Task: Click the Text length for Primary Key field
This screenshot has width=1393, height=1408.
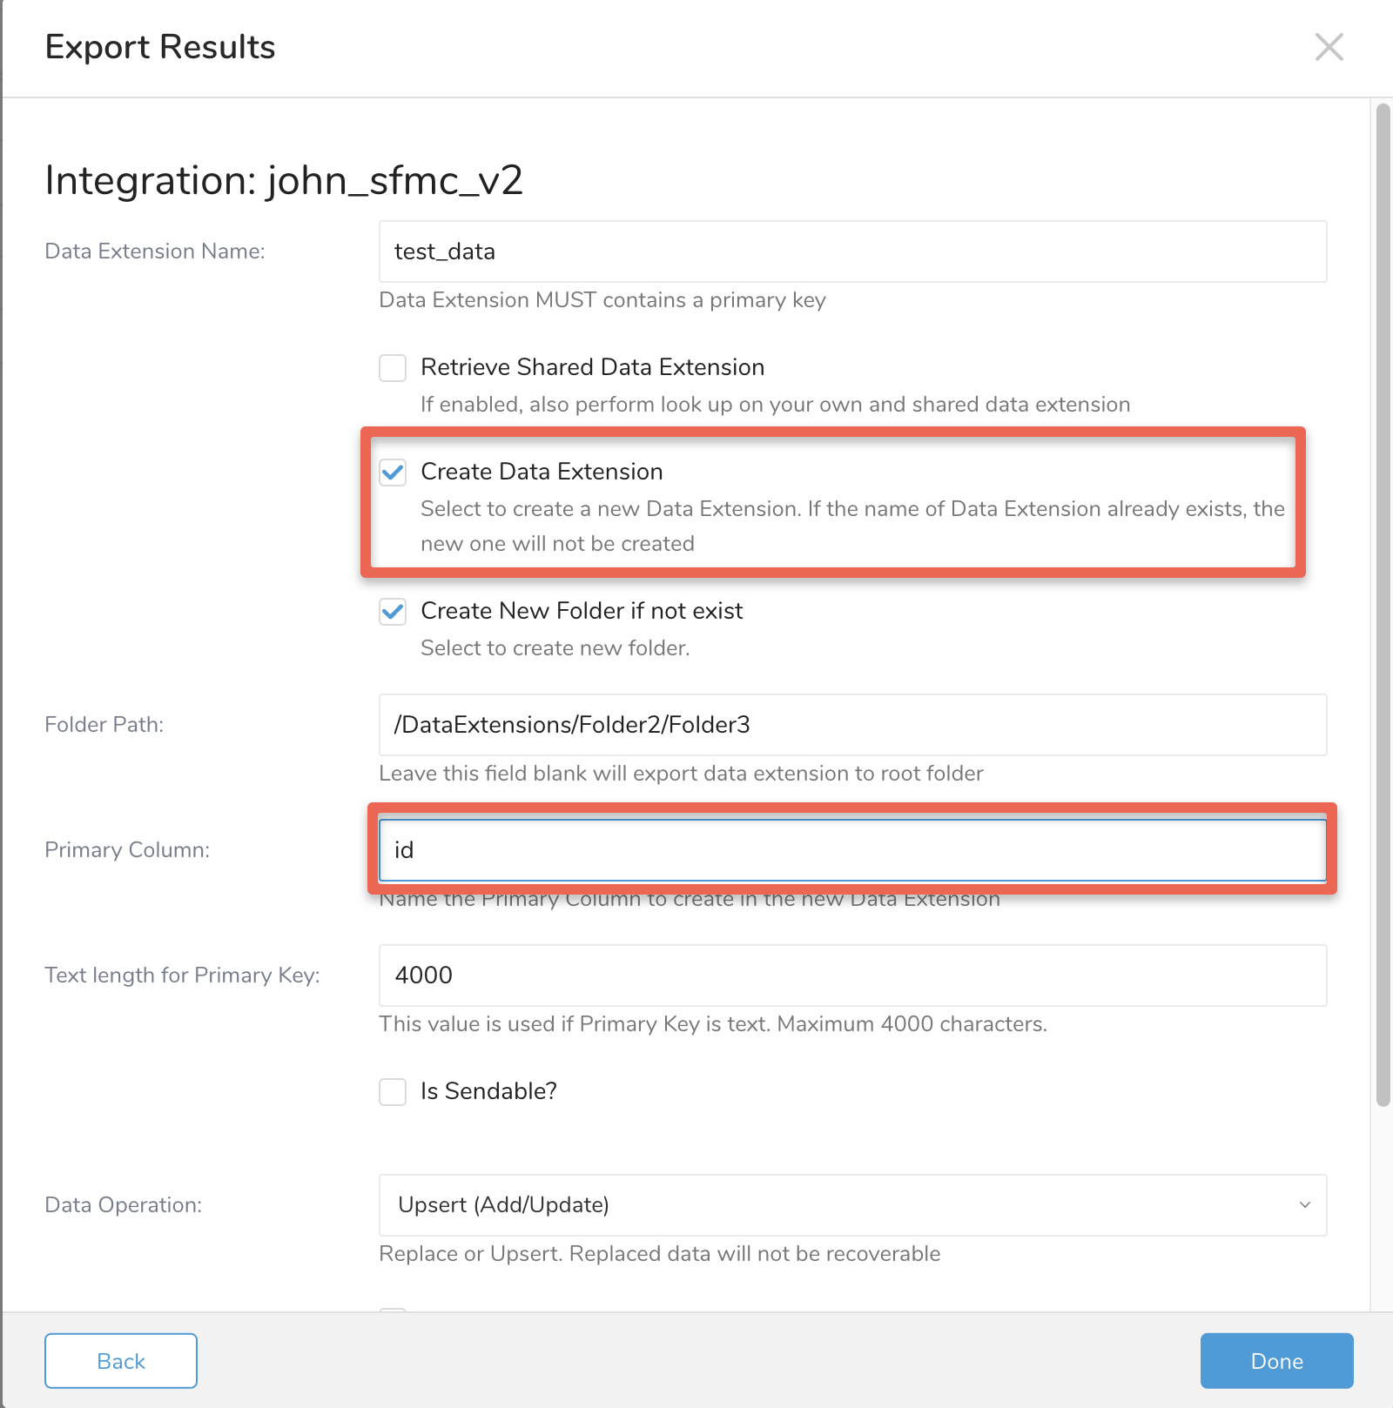Action: click(x=851, y=976)
